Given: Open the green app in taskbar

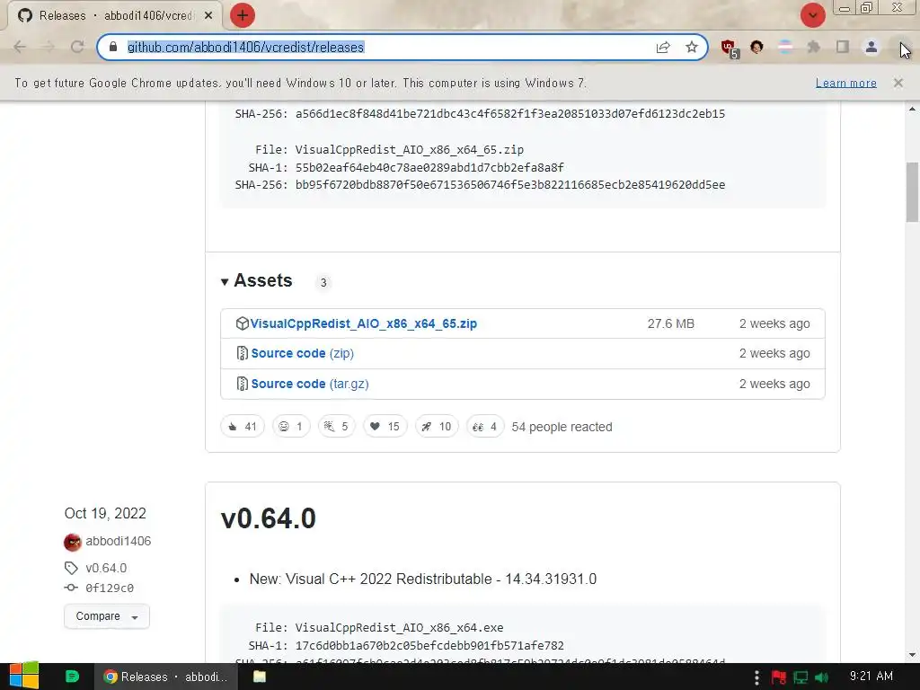Looking at the screenshot, I should pos(72,677).
